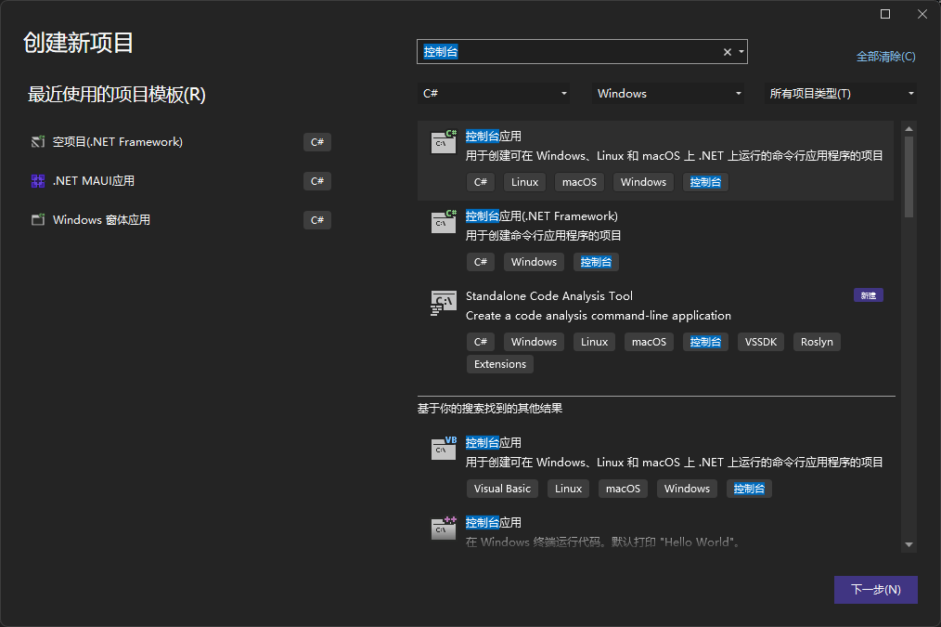Select the .NET MAUI应用 recent template
The width and height of the screenshot is (941, 627).
coord(181,181)
